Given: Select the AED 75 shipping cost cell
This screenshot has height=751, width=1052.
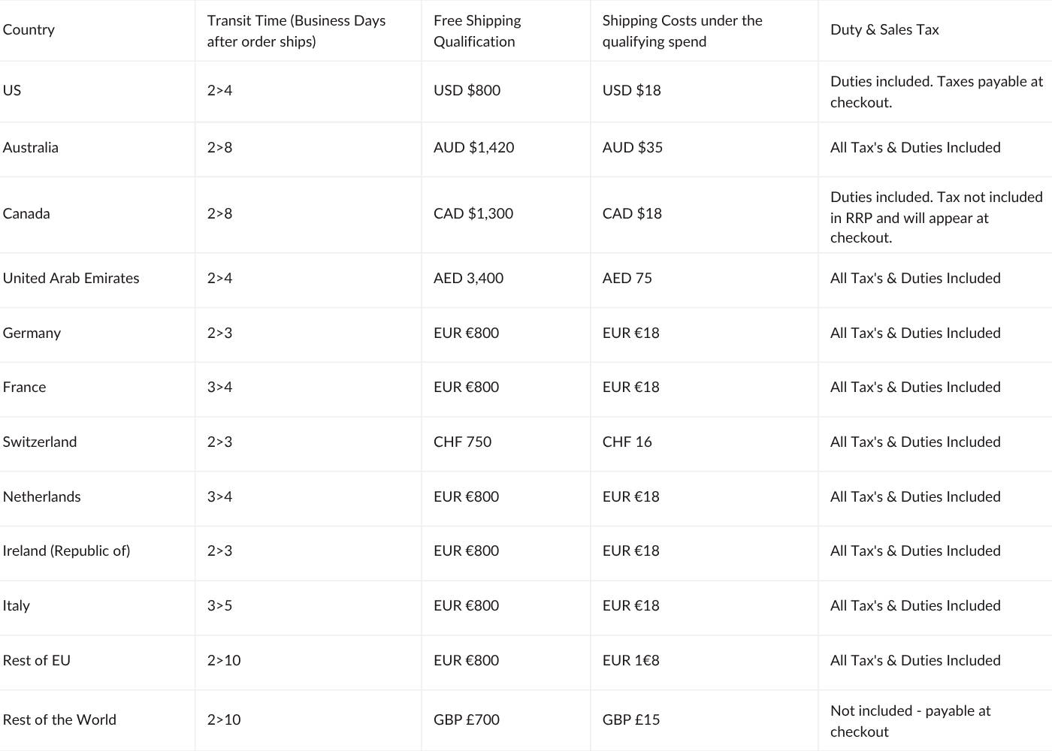Looking at the screenshot, I should tap(627, 279).
